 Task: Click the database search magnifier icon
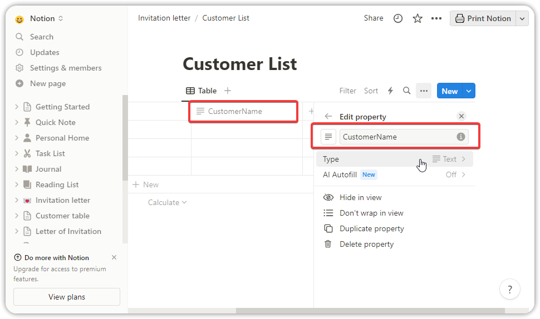(407, 91)
